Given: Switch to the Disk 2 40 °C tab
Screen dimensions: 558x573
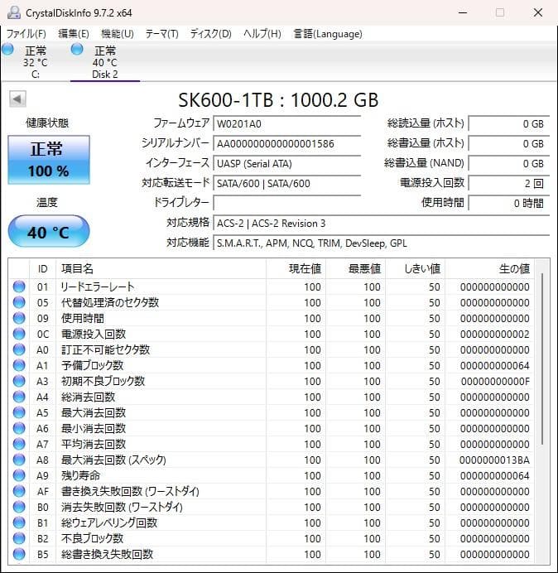Looking at the screenshot, I should (x=105, y=62).
